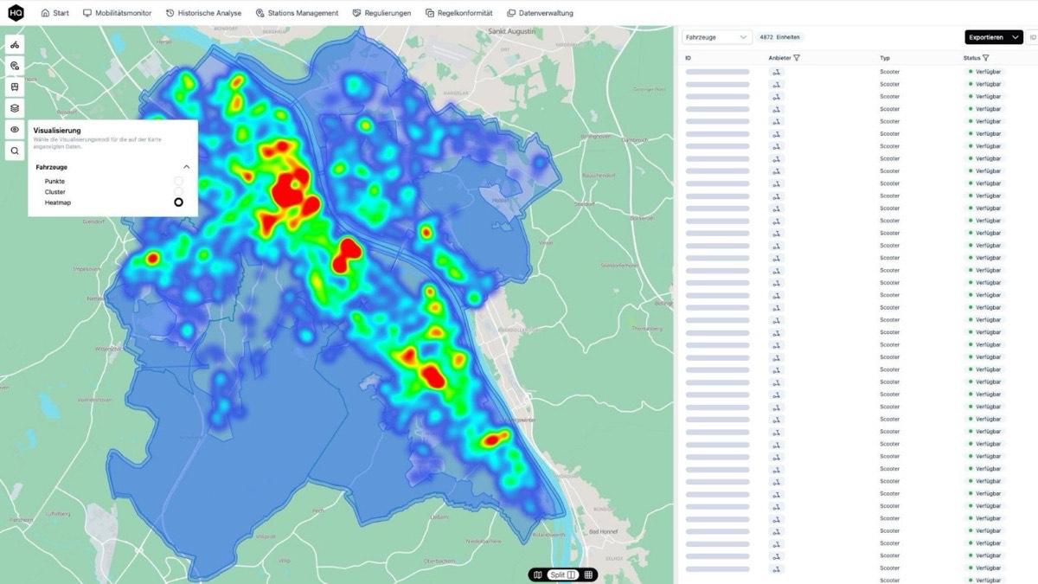Collapse the Fahrzeuge section chevron
Screen dimensions: 1038x584
186,167
